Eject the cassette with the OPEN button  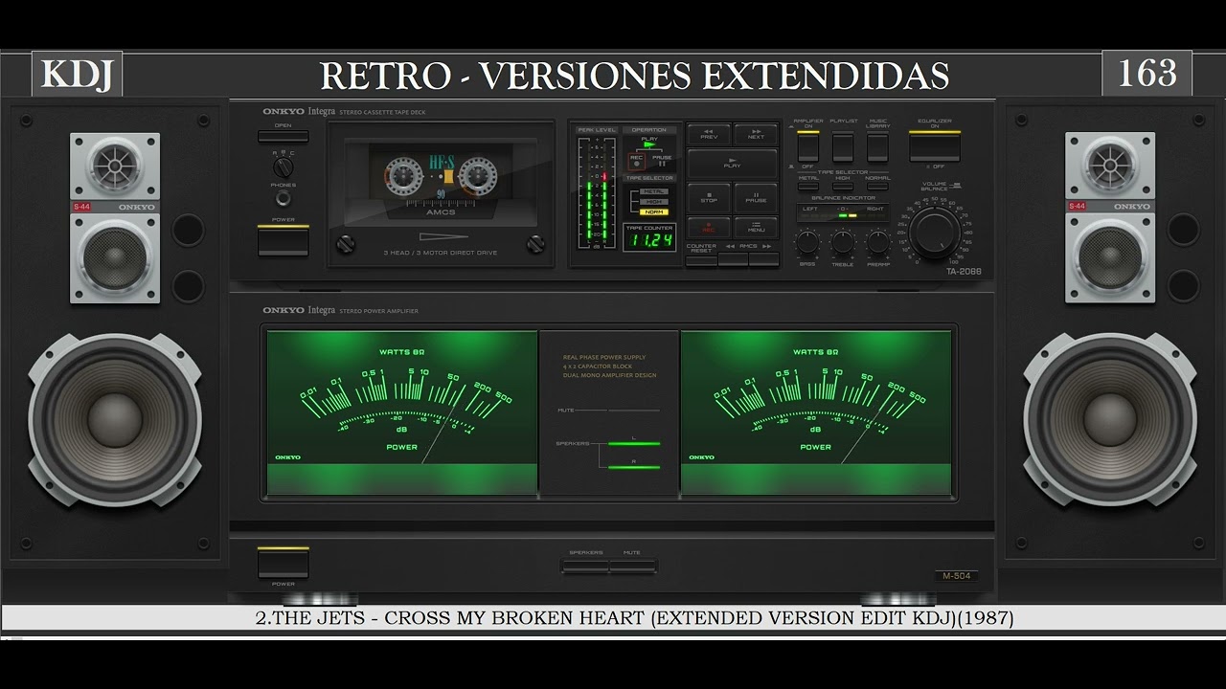283,137
